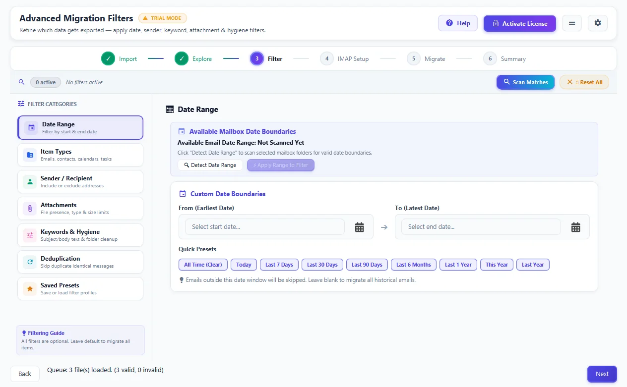Click the Filter Categories header icon
The height and width of the screenshot is (387, 627).
coord(21,104)
